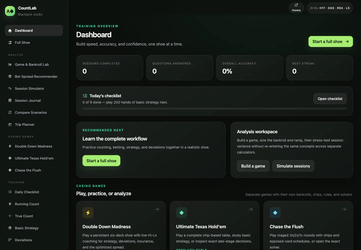Viewport: 361px width, 250px height.
Task: Select Compare Scenarios in sidebar
Action: [34, 112]
